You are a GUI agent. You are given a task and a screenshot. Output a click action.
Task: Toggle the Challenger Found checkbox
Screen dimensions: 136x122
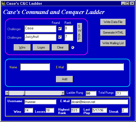pyautogui.click(x=60, y=29)
